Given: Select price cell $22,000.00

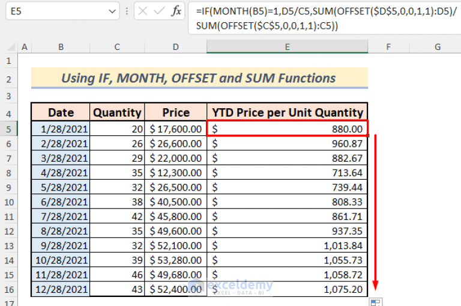Looking at the screenshot, I should point(175,158).
